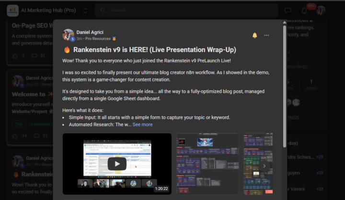This screenshot has width=345, height=200.
Task: Click the +29 leaderboard score
Action: 320,157
